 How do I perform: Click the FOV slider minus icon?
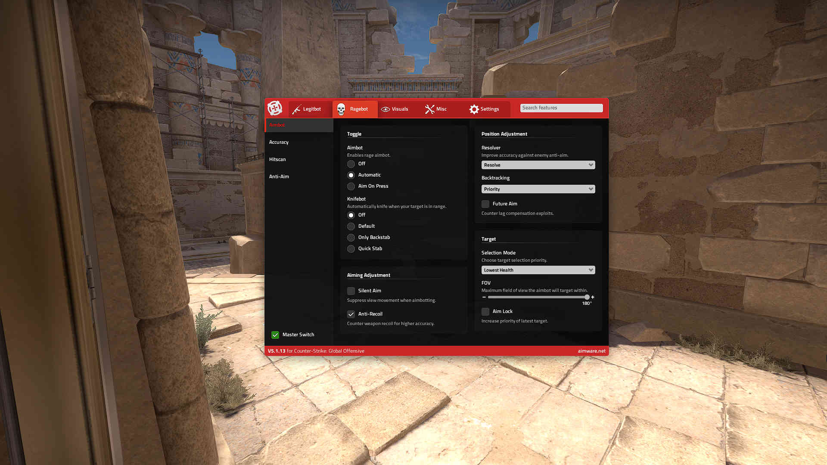pyautogui.click(x=484, y=297)
